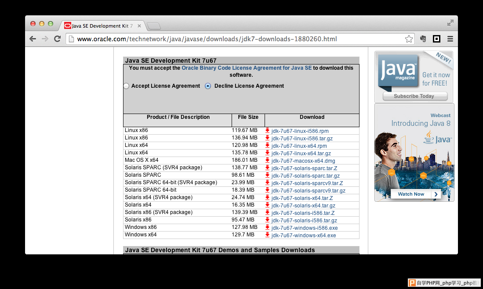
Task: Download jdk-7u67-solaris-sparcv9.tar.gz
Action: [309, 191]
